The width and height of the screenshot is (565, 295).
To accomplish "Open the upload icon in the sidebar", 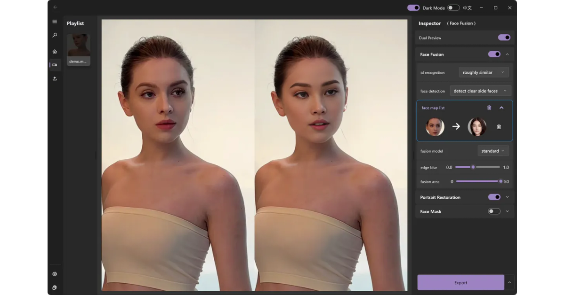I will [55, 78].
